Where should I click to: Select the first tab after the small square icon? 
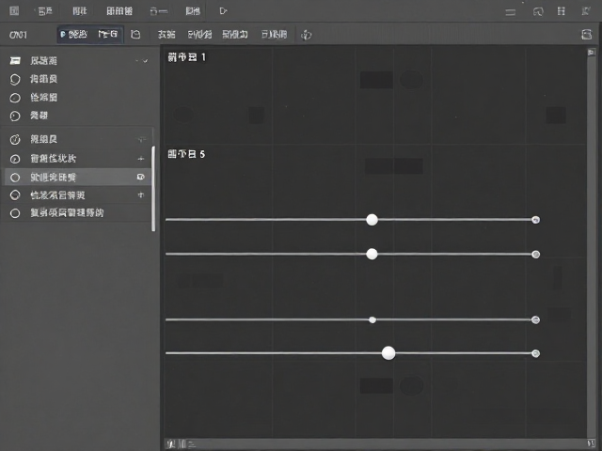pyautogui.click(x=166, y=35)
